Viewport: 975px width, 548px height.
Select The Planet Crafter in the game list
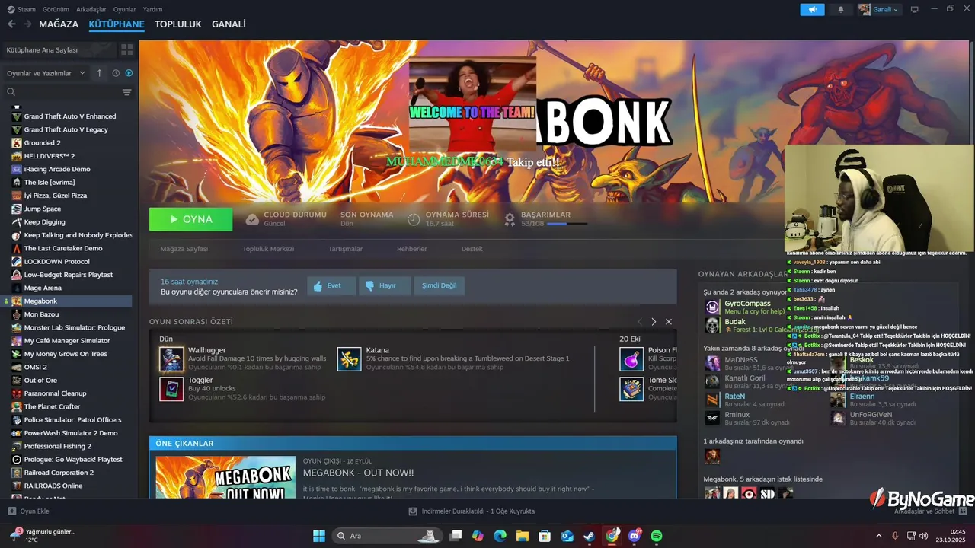coord(67,407)
